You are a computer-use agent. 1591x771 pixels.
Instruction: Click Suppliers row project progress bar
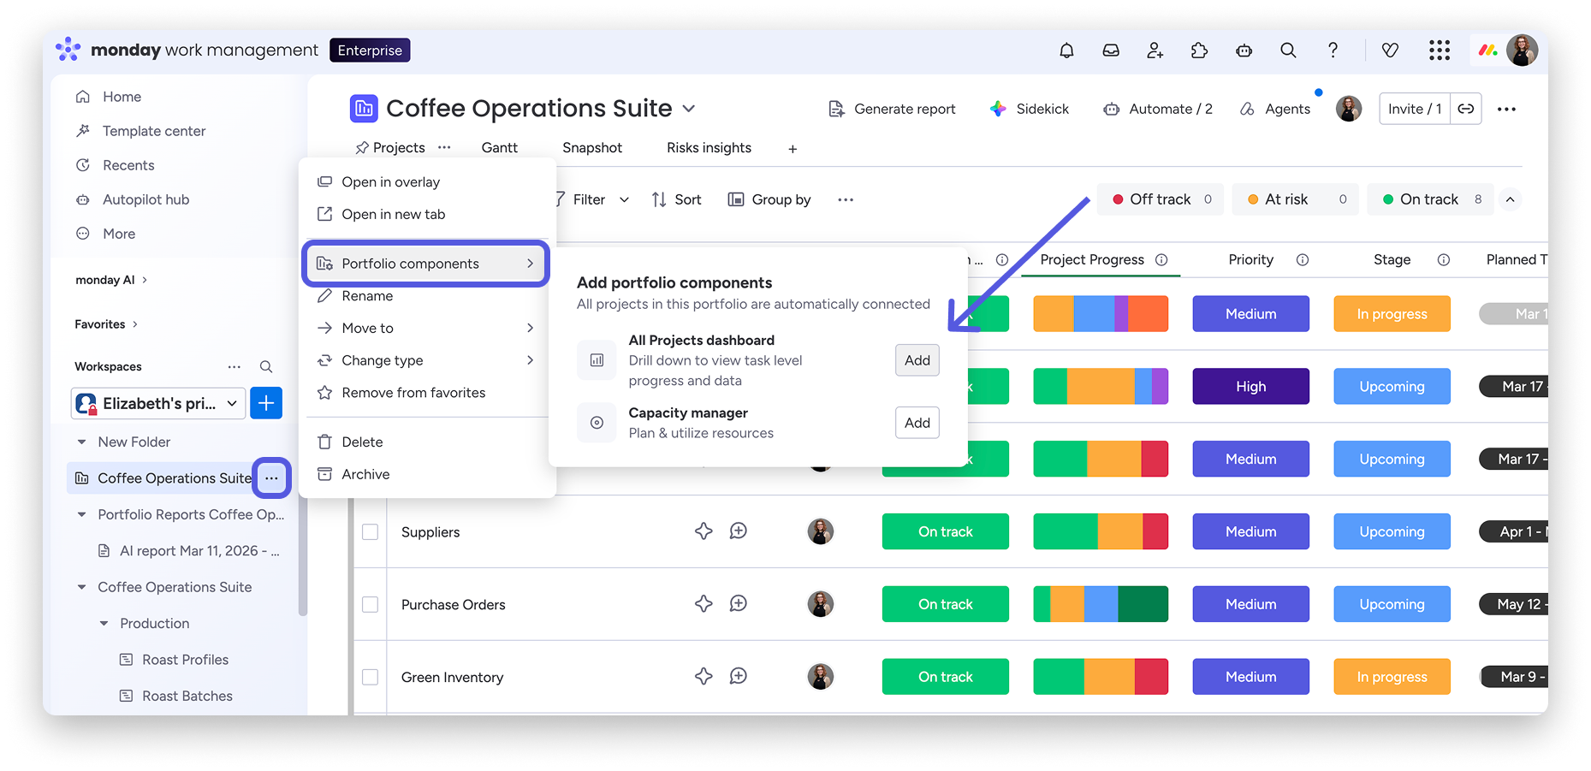coord(1101,531)
